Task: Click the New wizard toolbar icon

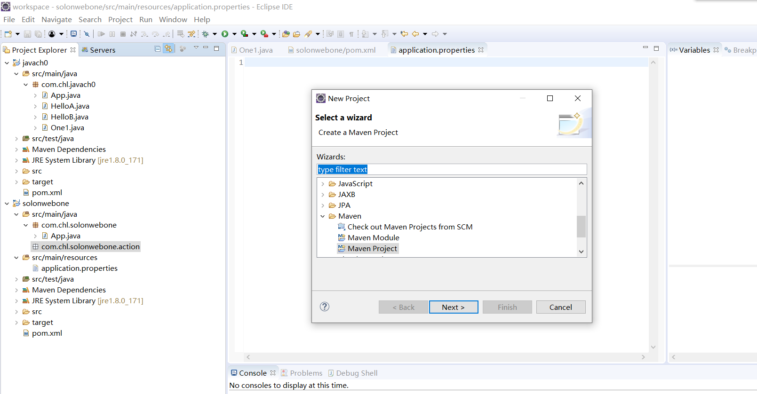Action: 8,34
